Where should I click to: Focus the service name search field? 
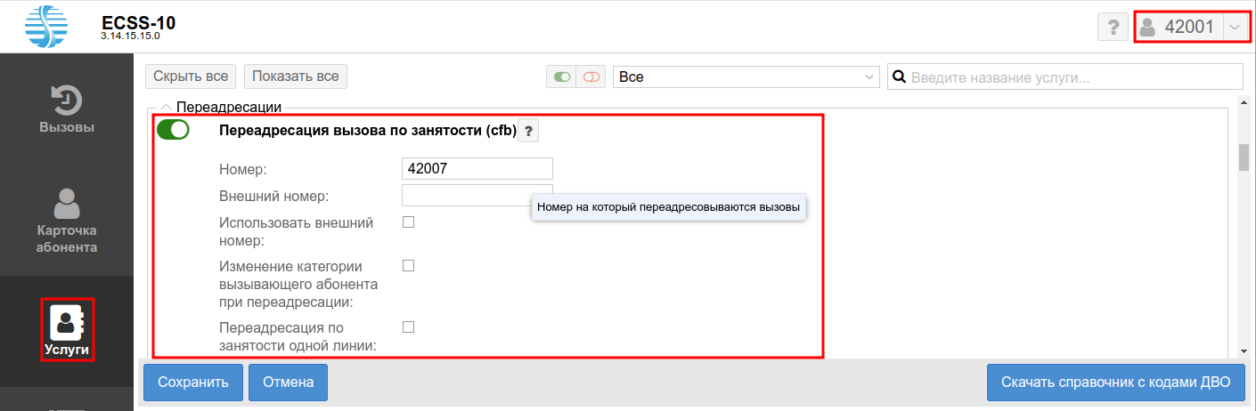(x=1073, y=77)
